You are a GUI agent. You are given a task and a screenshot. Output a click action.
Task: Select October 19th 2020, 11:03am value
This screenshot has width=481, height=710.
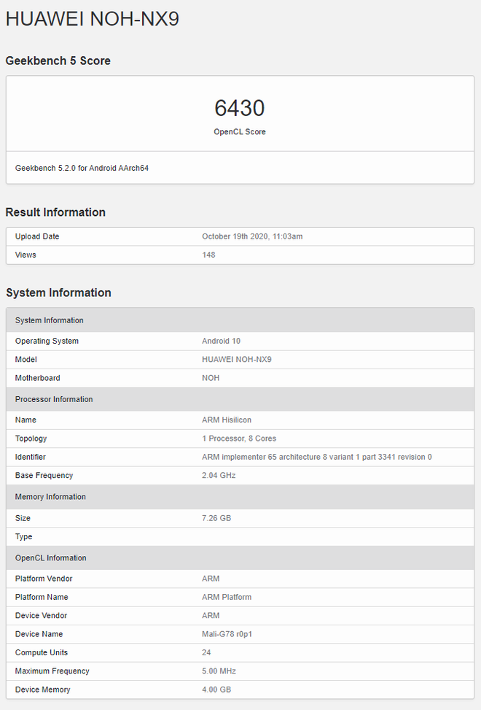click(252, 236)
